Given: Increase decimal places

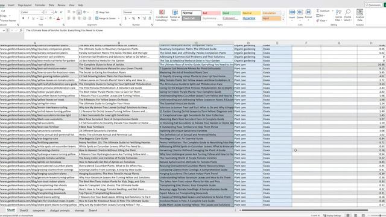Looking at the screenshot, I should [144, 18].
